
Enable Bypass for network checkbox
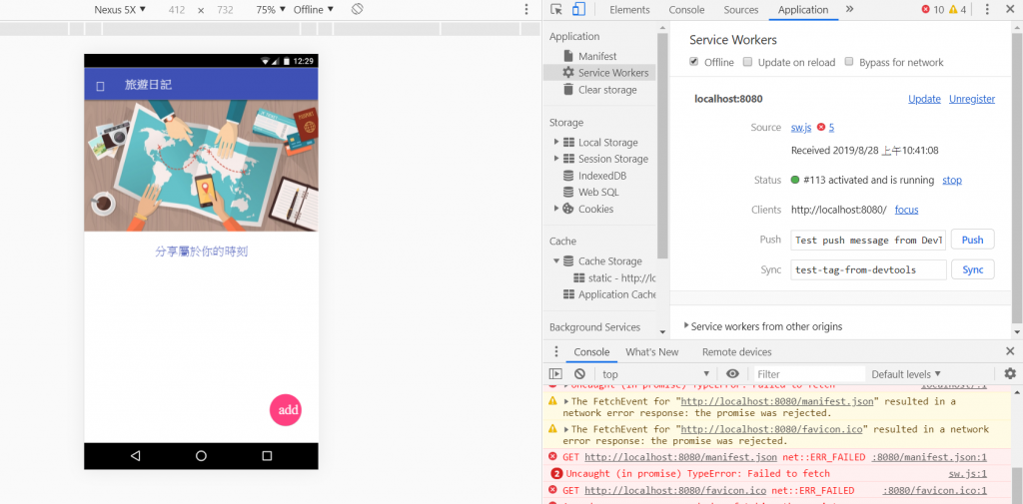tap(849, 62)
